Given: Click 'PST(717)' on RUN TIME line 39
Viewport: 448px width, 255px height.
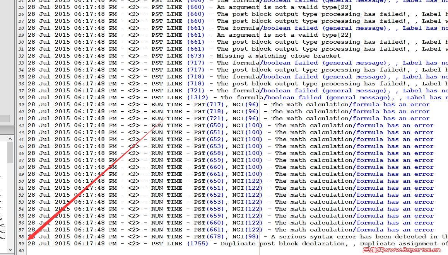Looking at the screenshot, I should click(209, 105).
